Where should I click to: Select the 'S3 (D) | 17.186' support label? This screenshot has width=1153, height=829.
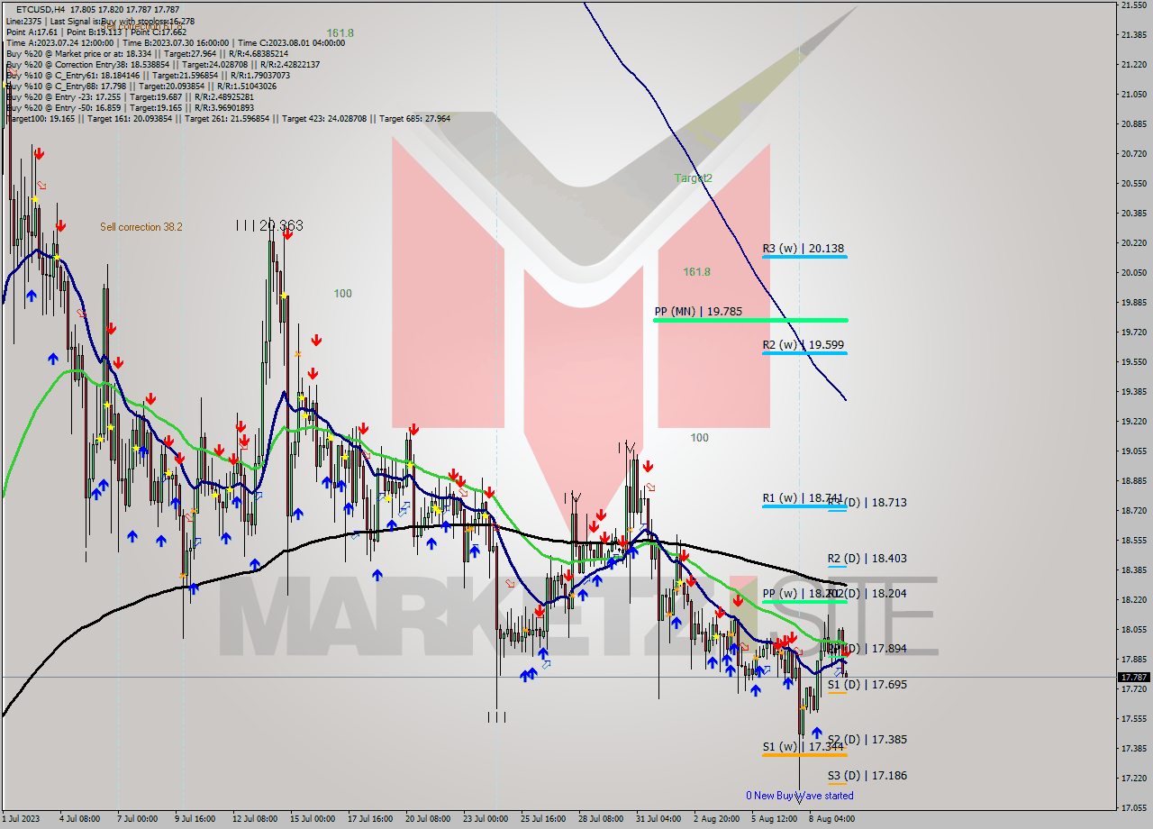tap(867, 776)
